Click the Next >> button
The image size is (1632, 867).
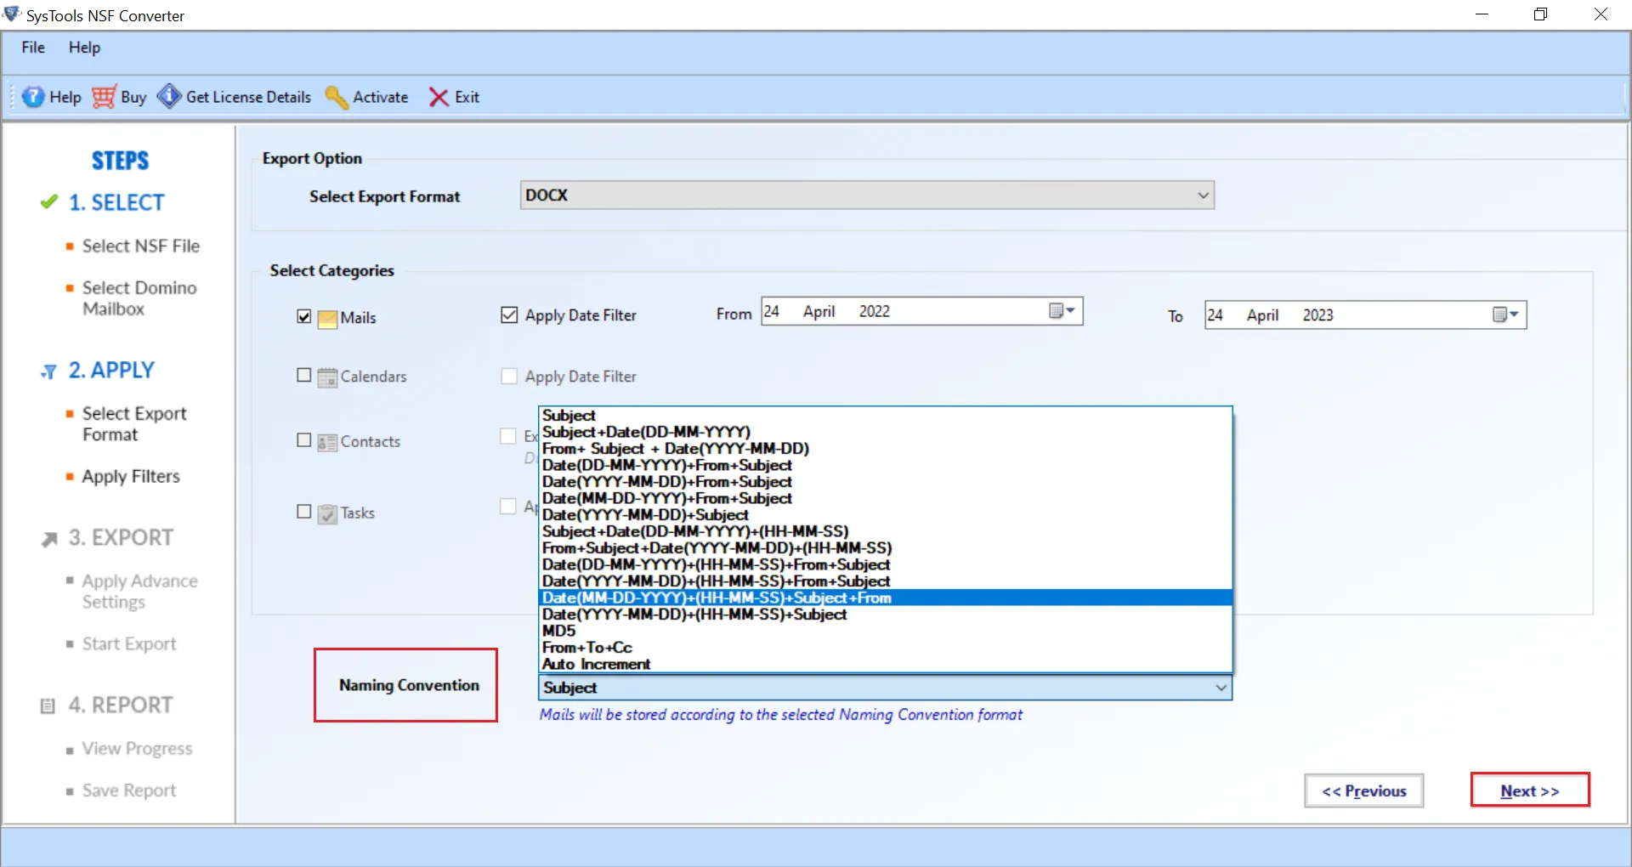click(1529, 790)
